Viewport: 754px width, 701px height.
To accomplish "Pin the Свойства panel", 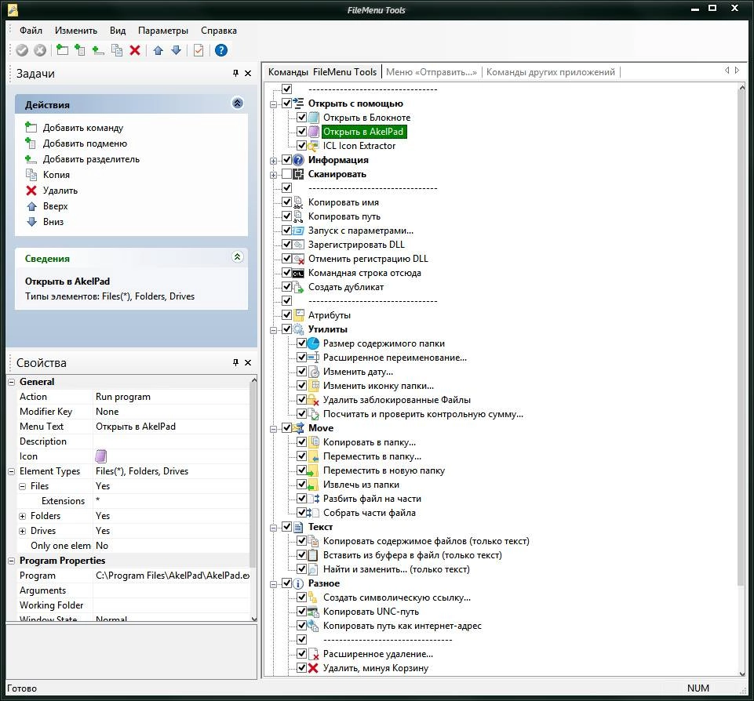I will coord(235,362).
